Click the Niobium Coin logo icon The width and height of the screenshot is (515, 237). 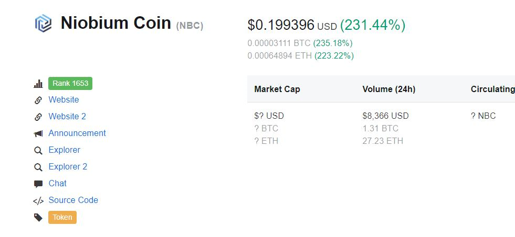[x=43, y=24]
